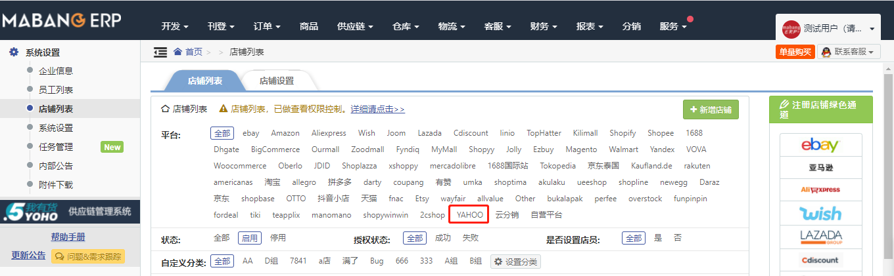Click the 问题&需求跟踪 button
Screen dimensions: 894x276
click(x=88, y=256)
